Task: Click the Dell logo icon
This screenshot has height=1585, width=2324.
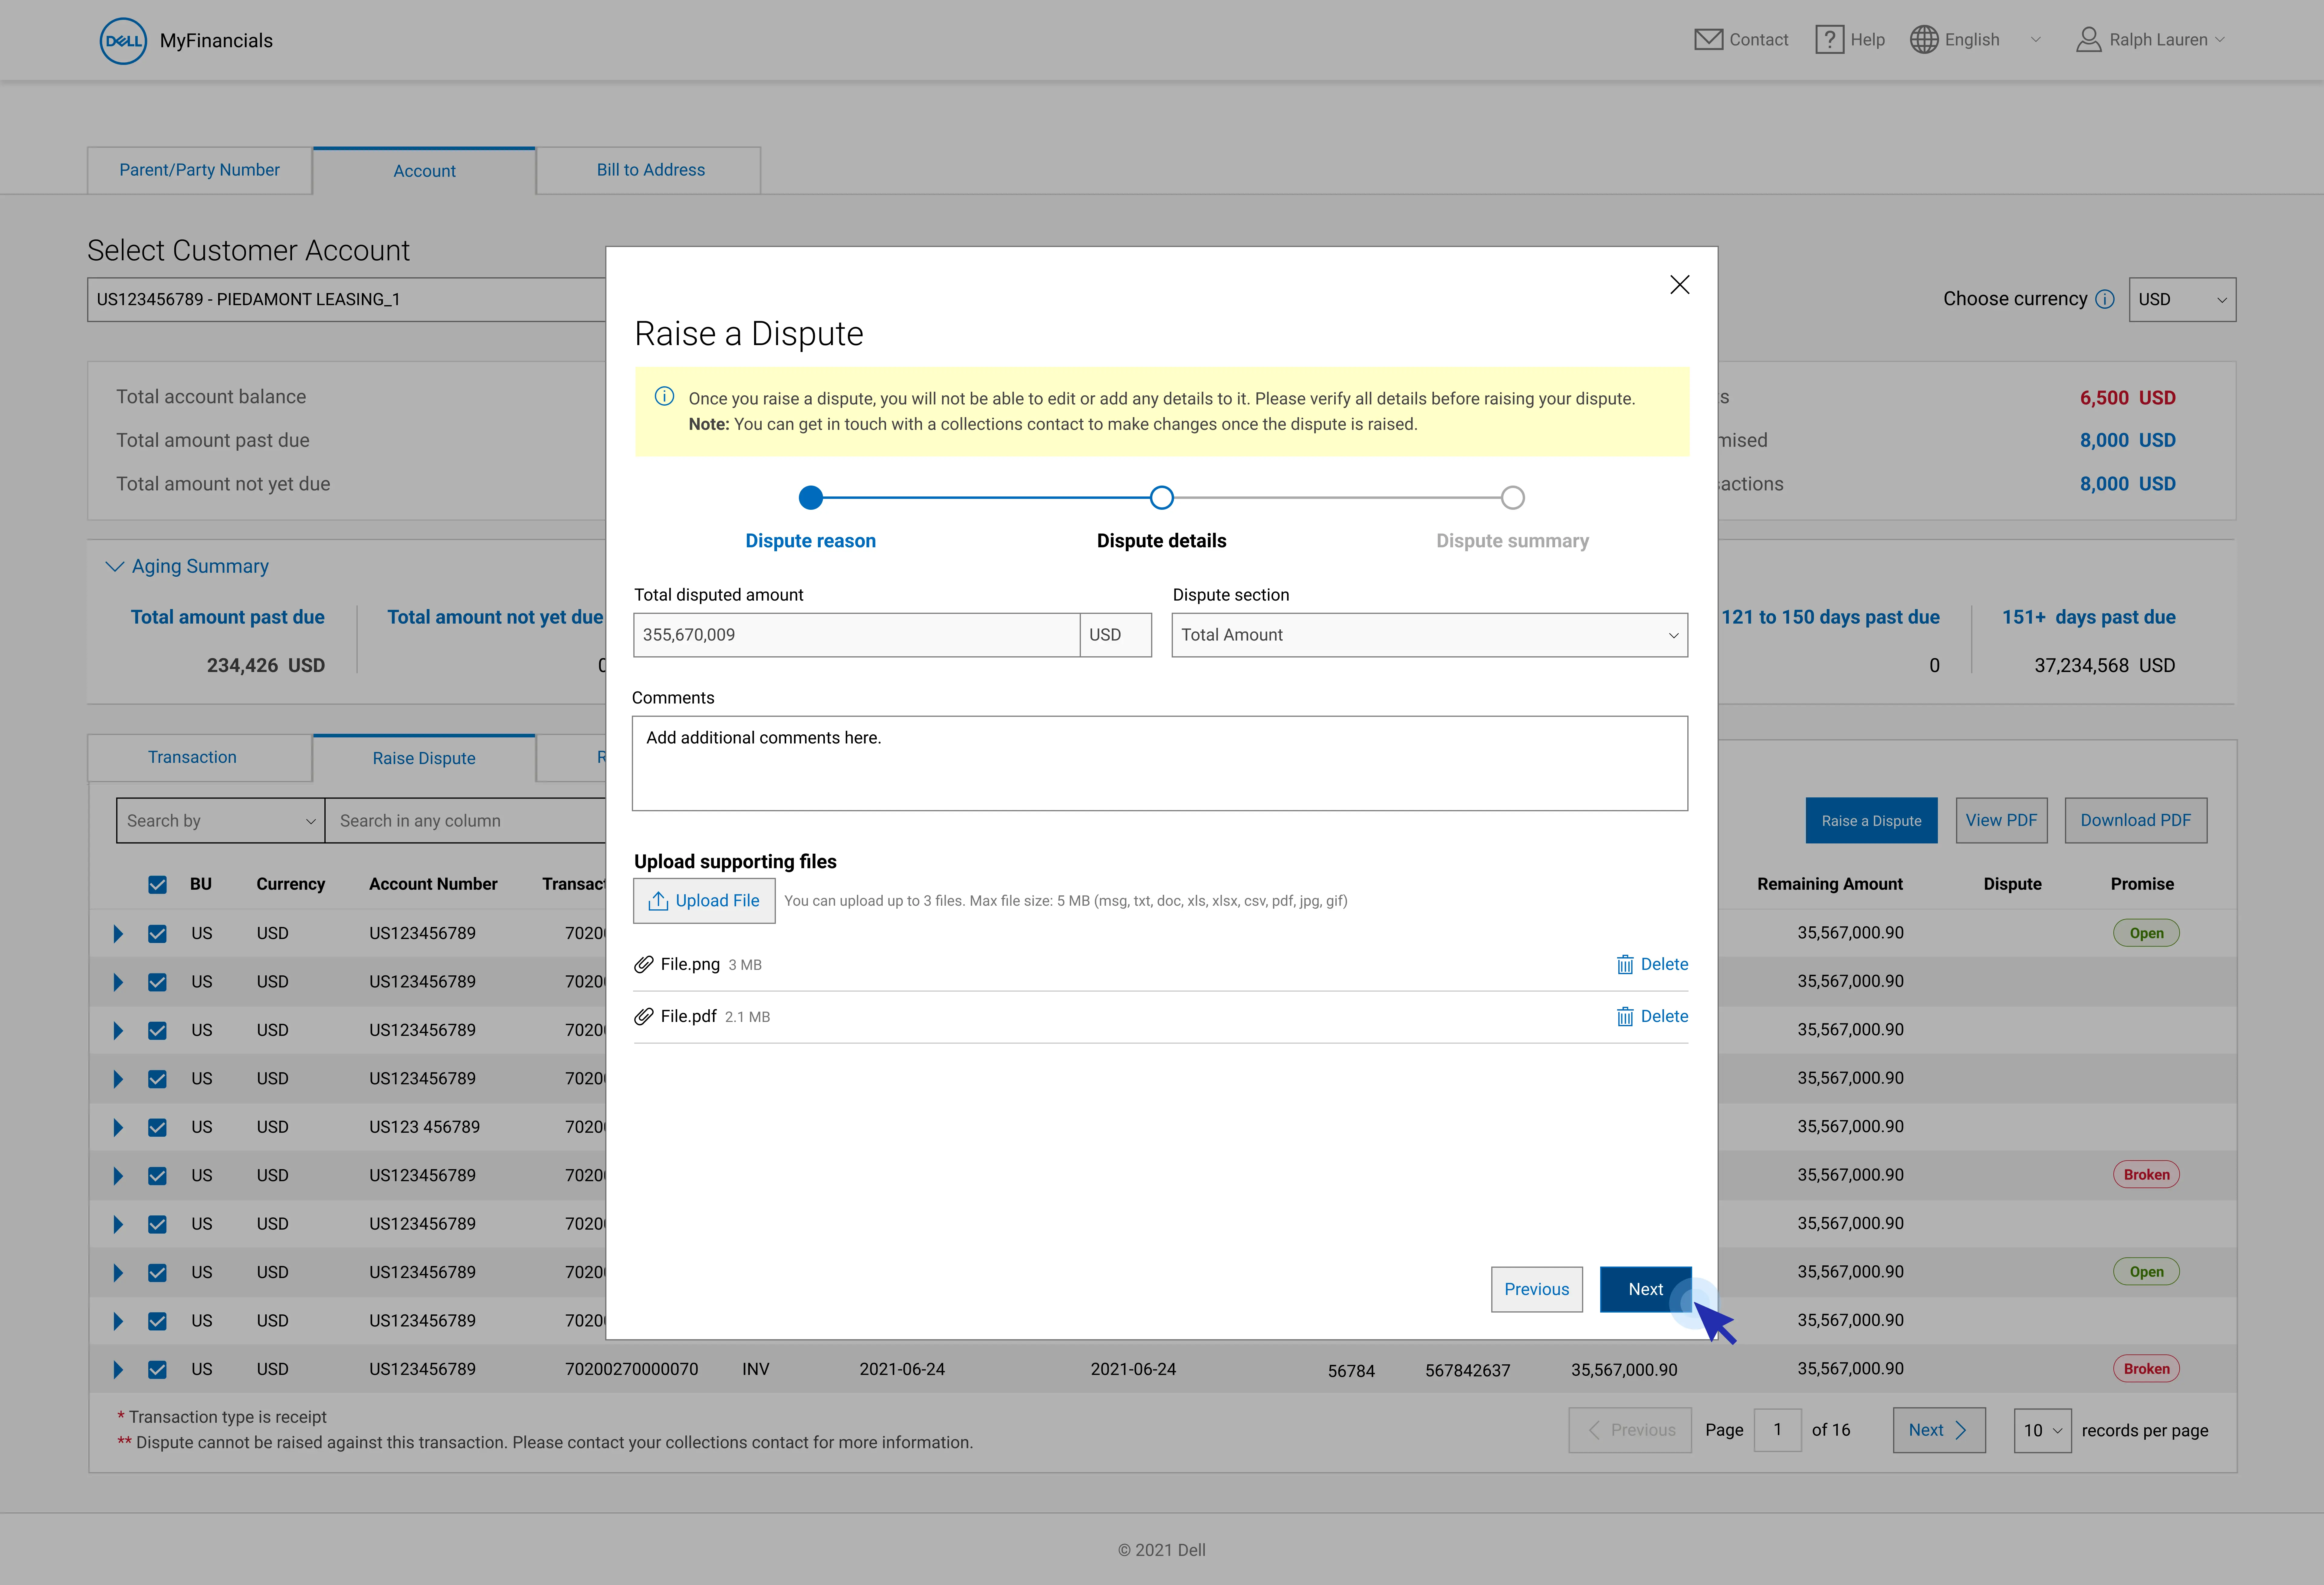Action: 123,41
